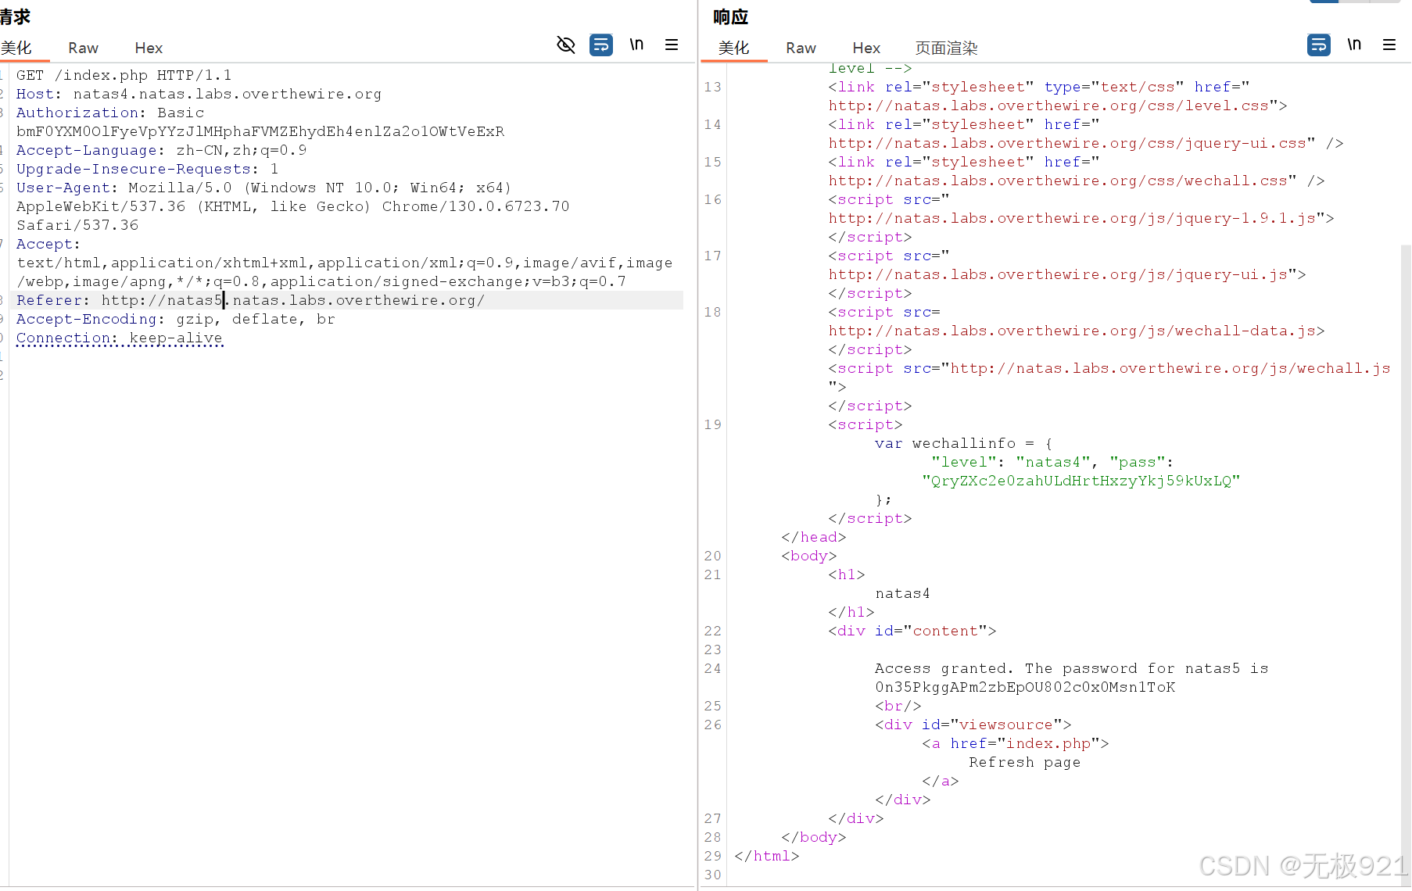Open hamburger options menu in request panel
This screenshot has width=1412, height=891.
pyautogui.click(x=672, y=45)
